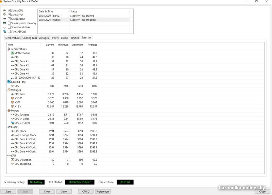The image size is (272, 195).
Task: Select the CPU Core #2 temperature row
Action: pyautogui.click(x=52, y=65)
